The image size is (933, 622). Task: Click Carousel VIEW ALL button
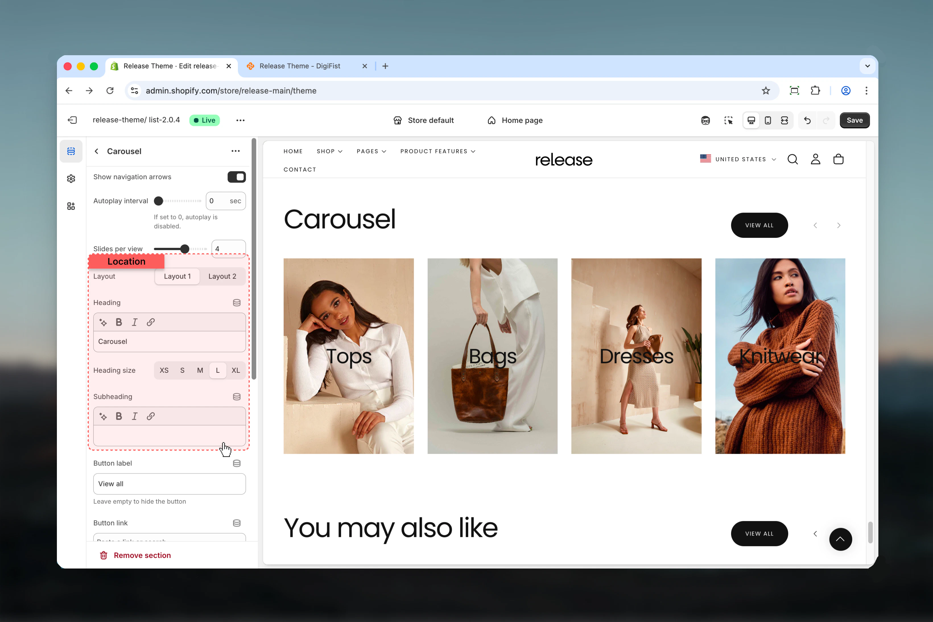(x=759, y=225)
